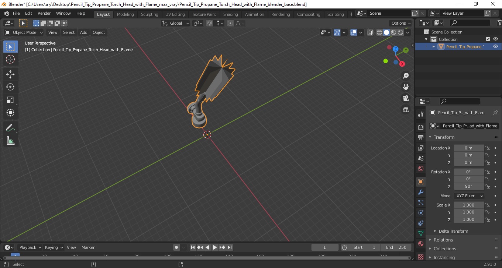Hide Collection with its eye icon
Screen dimensions: 502x268
pyautogui.click(x=495, y=39)
